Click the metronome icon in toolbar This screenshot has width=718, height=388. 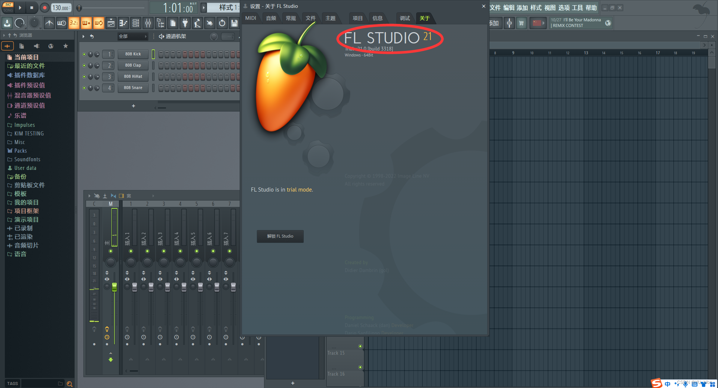pyautogui.click(x=49, y=23)
